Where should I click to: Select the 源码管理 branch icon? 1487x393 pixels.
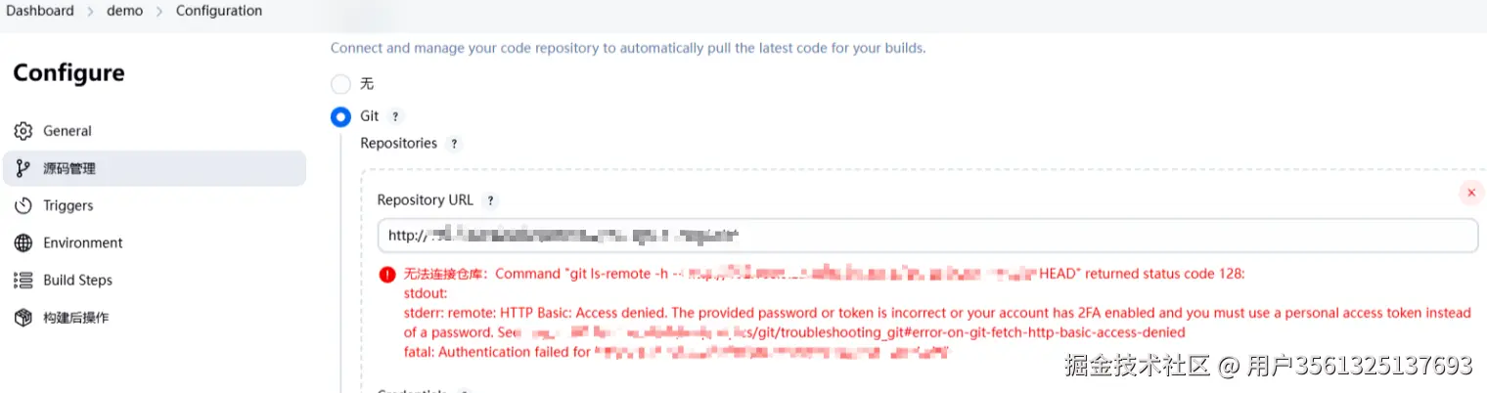[x=23, y=168]
